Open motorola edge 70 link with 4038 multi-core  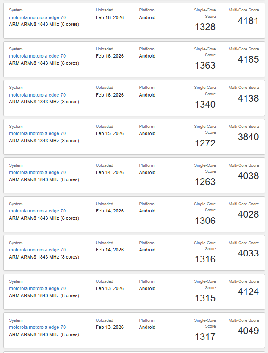coord(37,173)
